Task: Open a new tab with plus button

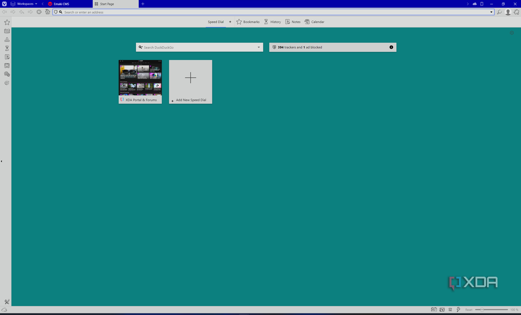Action: point(143,4)
